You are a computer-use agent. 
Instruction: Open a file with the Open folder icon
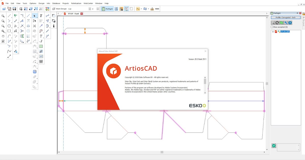4,9
